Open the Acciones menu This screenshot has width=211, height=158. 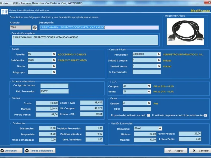pos(9,151)
